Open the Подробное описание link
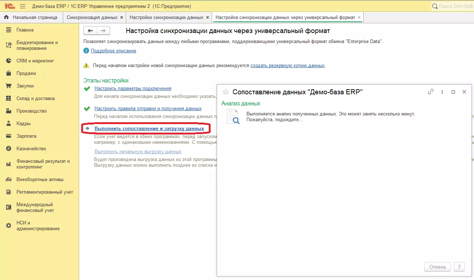Image resolution: width=474 pixels, height=280 pixels. click(x=114, y=51)
